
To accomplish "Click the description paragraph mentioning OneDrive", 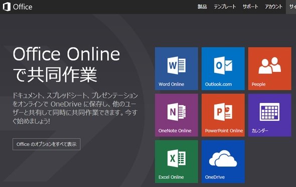I will click(x=75, y=108).
